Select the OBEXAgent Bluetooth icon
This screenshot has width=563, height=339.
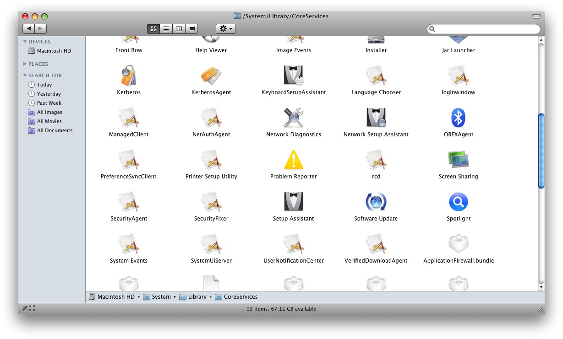459,118
